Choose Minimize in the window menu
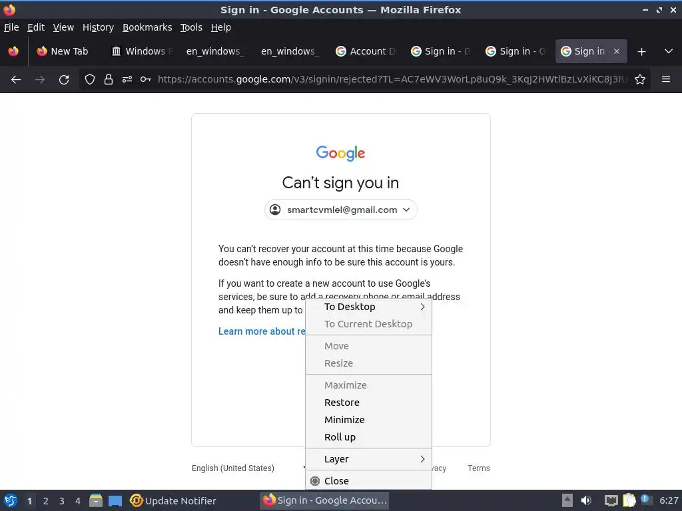Image resolution: width=682 pixels, height=511 pixels. [368, 420]
